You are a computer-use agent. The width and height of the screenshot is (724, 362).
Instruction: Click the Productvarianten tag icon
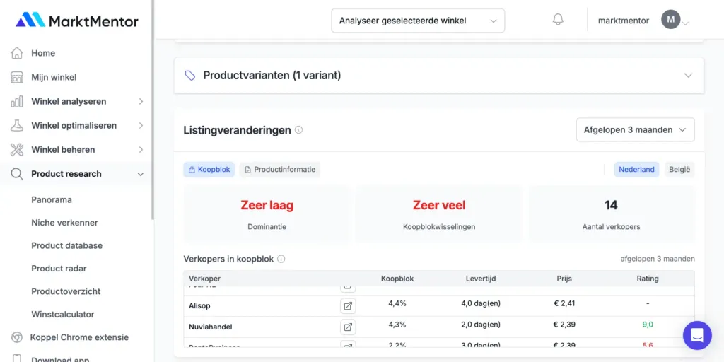[x=189, y=75]
